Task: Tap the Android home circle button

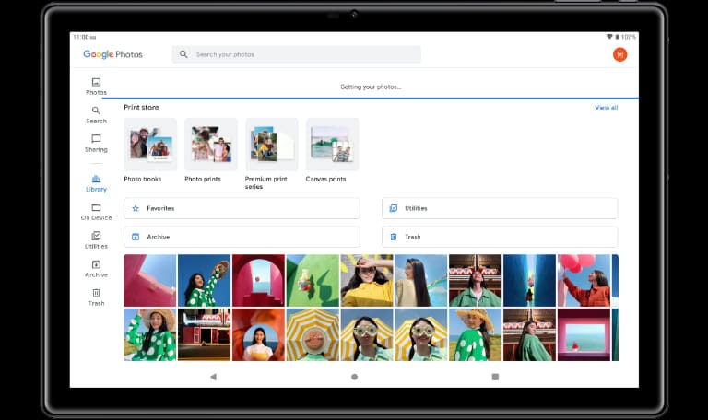Action: 354,377
